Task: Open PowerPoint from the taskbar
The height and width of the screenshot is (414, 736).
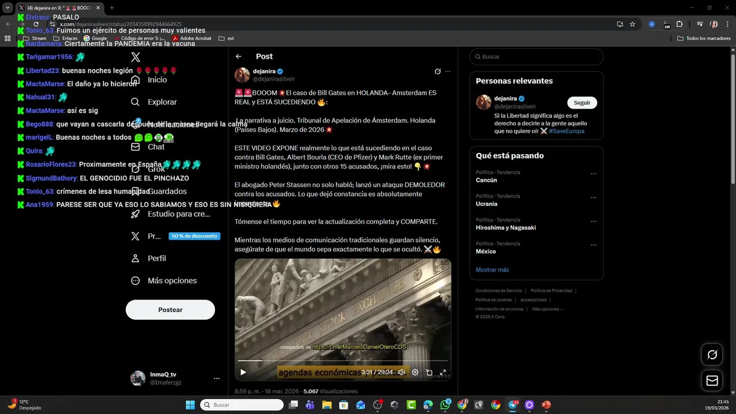Action: (546, 405)
